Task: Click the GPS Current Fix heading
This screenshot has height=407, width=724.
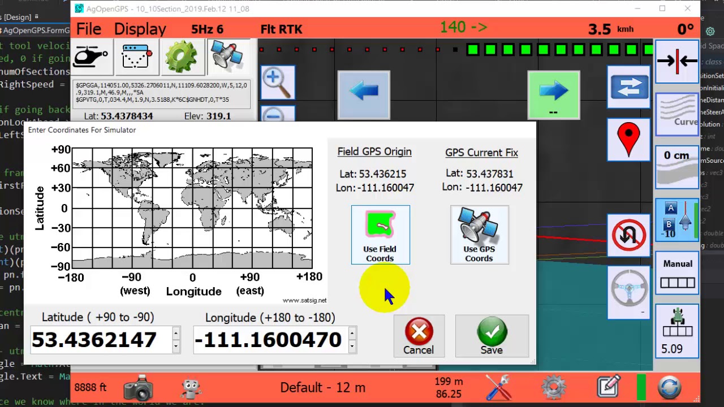Action: coord(481,153)
